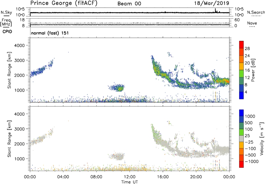Click the 'N.Search' legend label
Image resolution: width=265 pixels, height=184 pixels.
[256, 12]
